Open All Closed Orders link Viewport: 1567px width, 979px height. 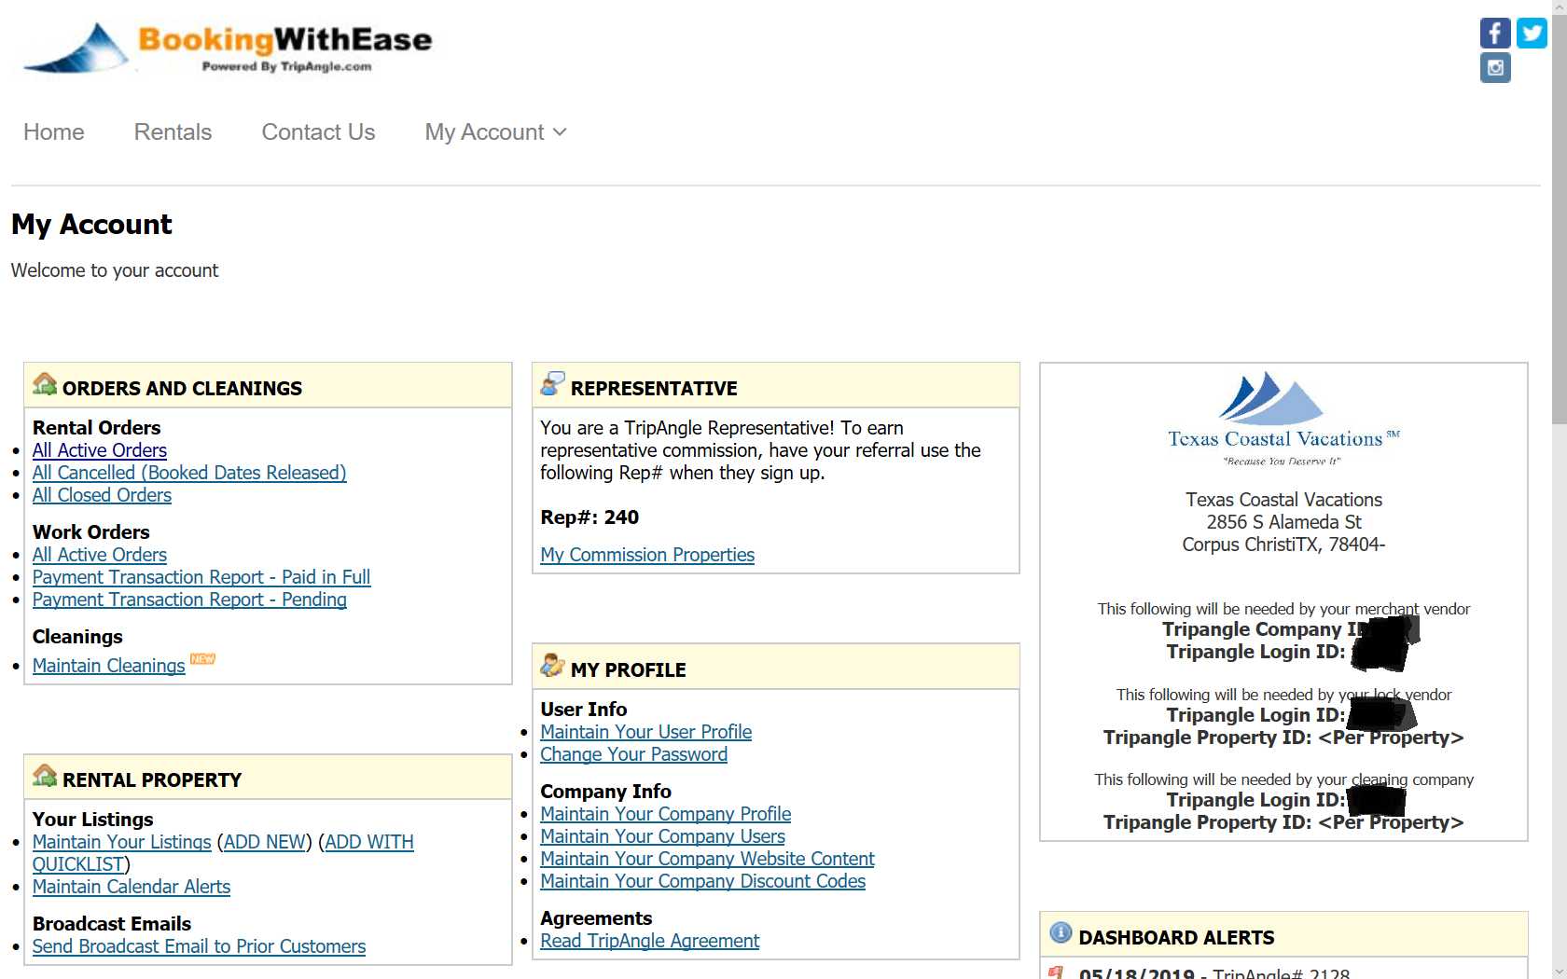click(102, 495)
